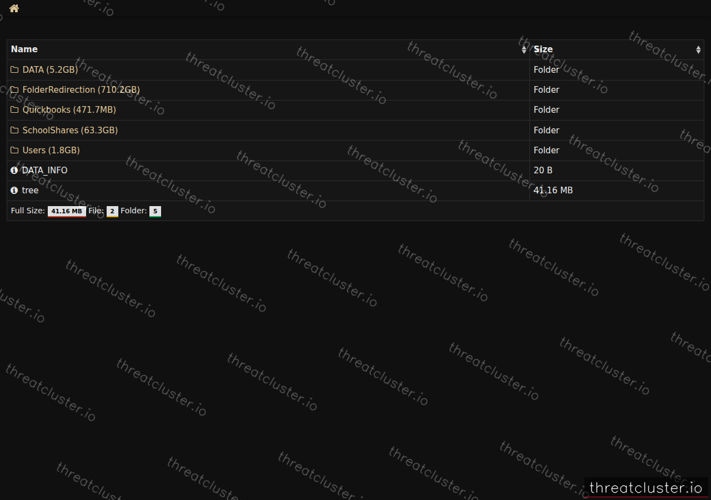Image resolution: width=711 pixels, height=500 pixels.
Task: Click the File count badge showing 2
Action: point(112,211)
